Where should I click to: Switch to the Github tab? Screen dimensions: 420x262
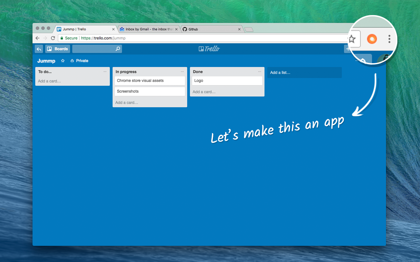(212, 29)
